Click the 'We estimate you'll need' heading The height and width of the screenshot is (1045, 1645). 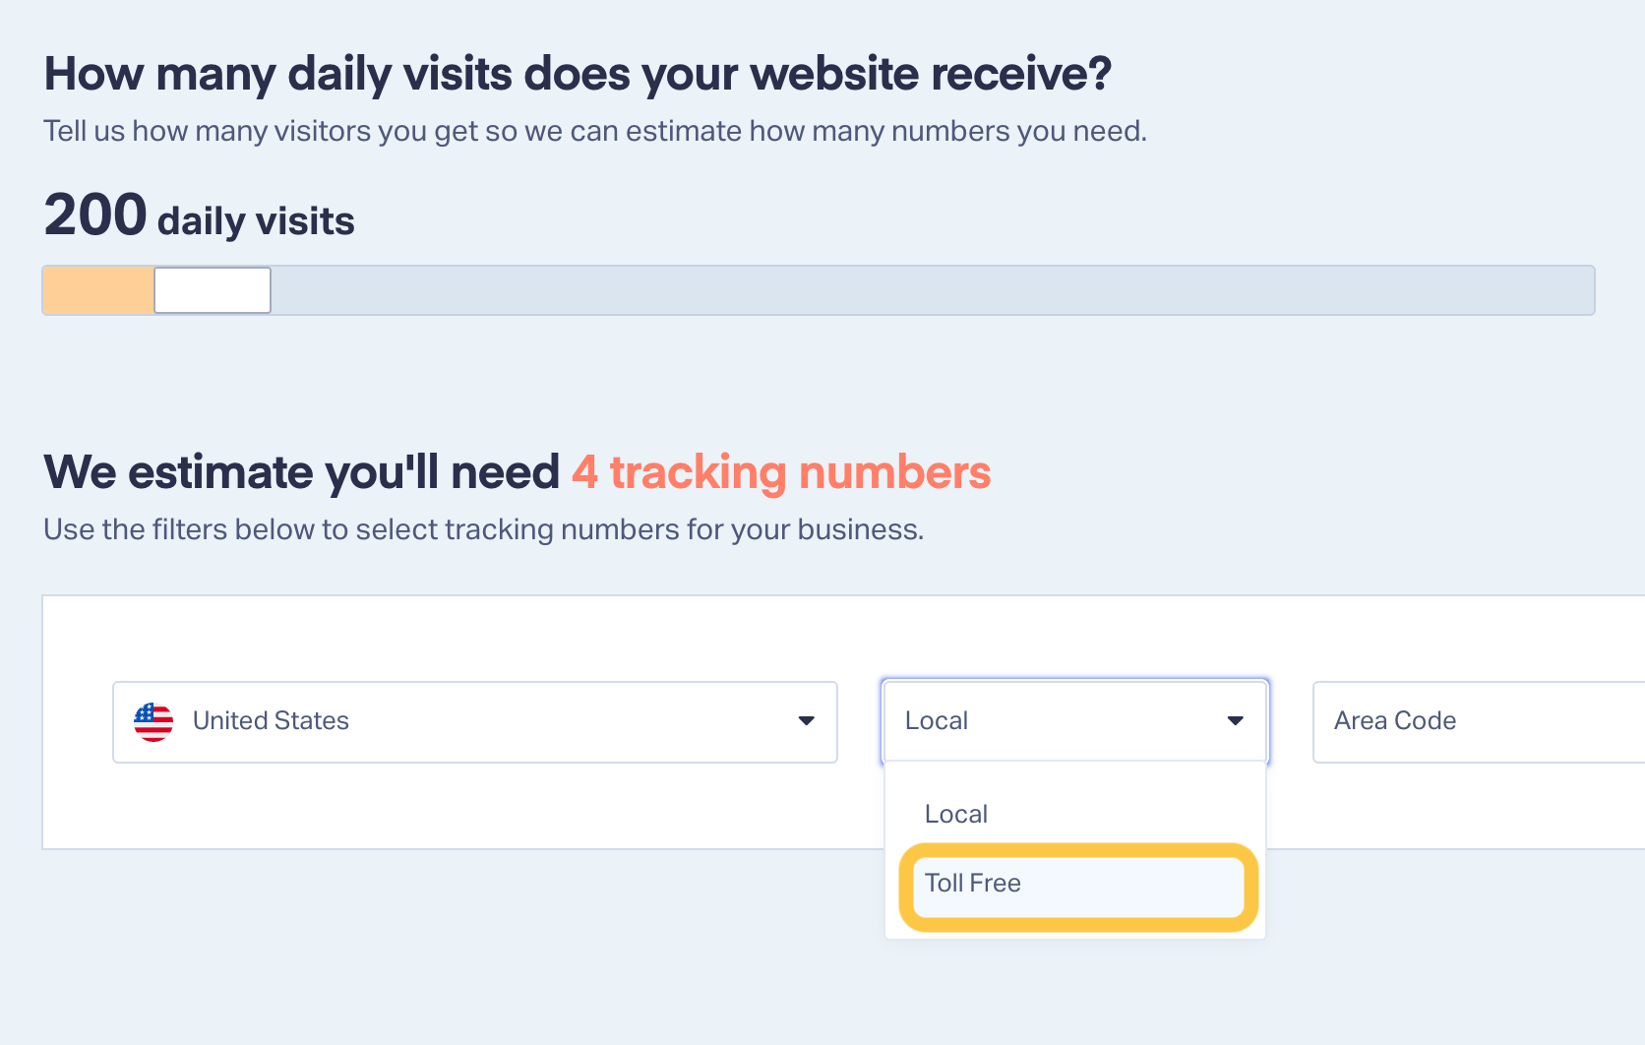302,472
